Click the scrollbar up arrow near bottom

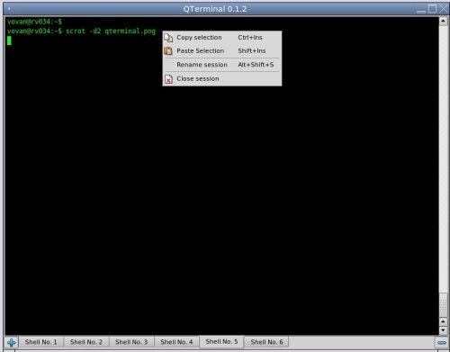tap(443, 322)
